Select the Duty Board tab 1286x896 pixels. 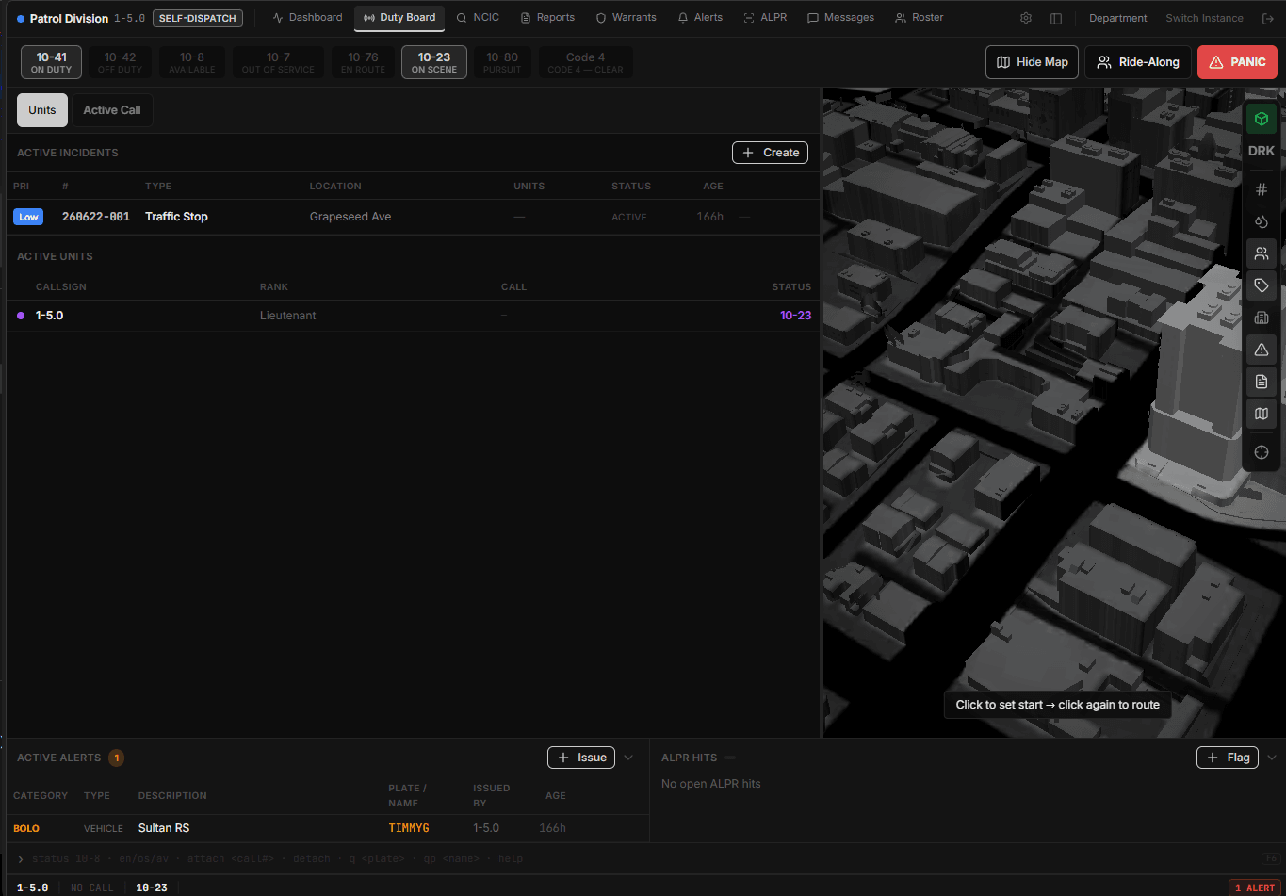399,18
